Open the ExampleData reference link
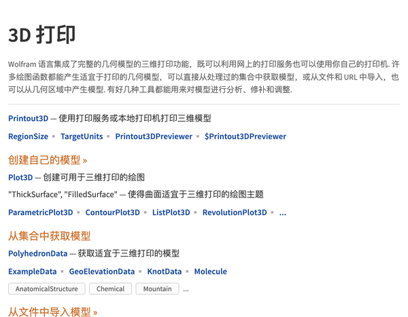Image resolution: width=408 pixels, height=317 pixels. point(32,272)
